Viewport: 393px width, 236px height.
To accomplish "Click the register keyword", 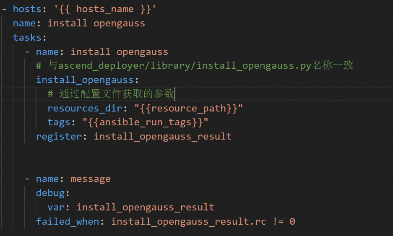I will [x=59, y=136].
